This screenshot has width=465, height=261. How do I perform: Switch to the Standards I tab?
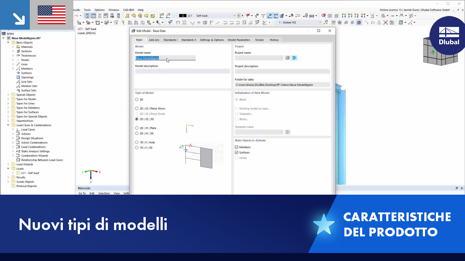point(170,40)
